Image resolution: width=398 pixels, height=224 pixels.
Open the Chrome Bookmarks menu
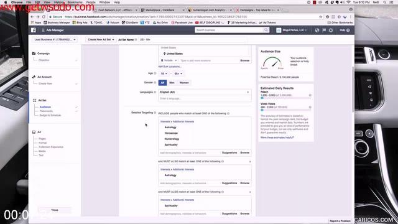[75, 2]
